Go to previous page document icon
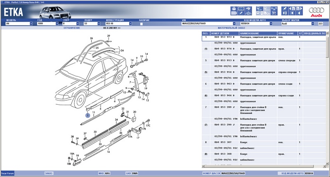 (292, 9)
